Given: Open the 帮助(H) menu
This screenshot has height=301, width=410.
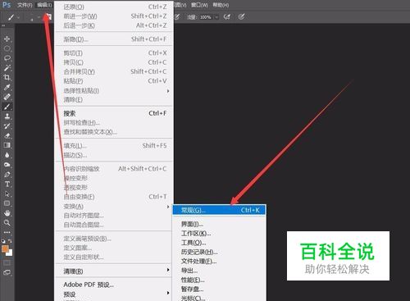Looking at the screenshot, I should tap(221, 5).
